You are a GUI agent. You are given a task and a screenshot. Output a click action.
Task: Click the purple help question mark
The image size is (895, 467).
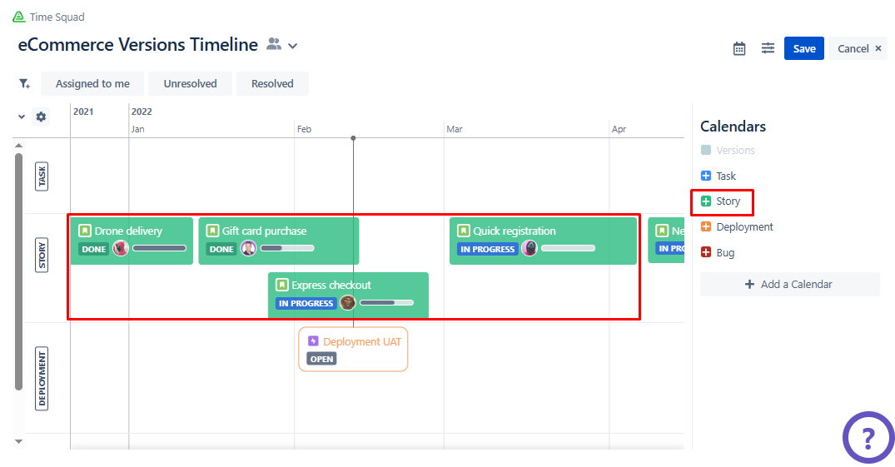[x=868, y=437]
